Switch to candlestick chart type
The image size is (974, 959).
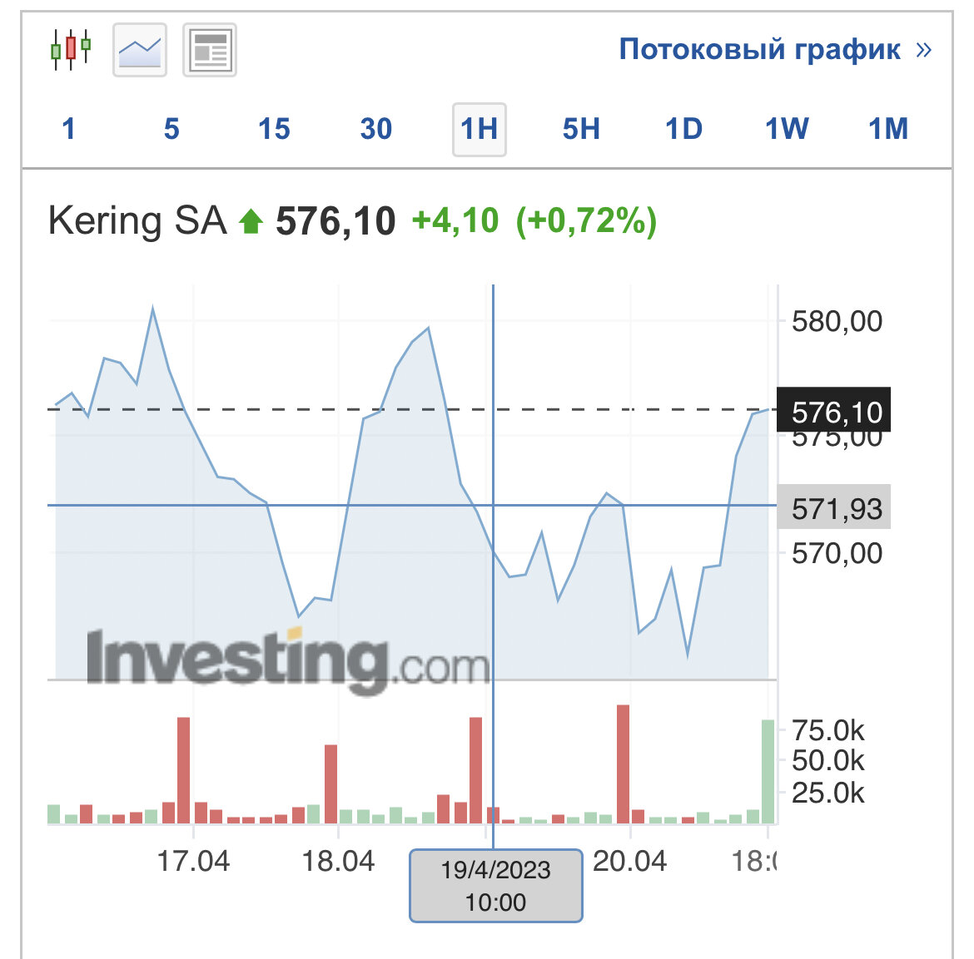point(70,50)
